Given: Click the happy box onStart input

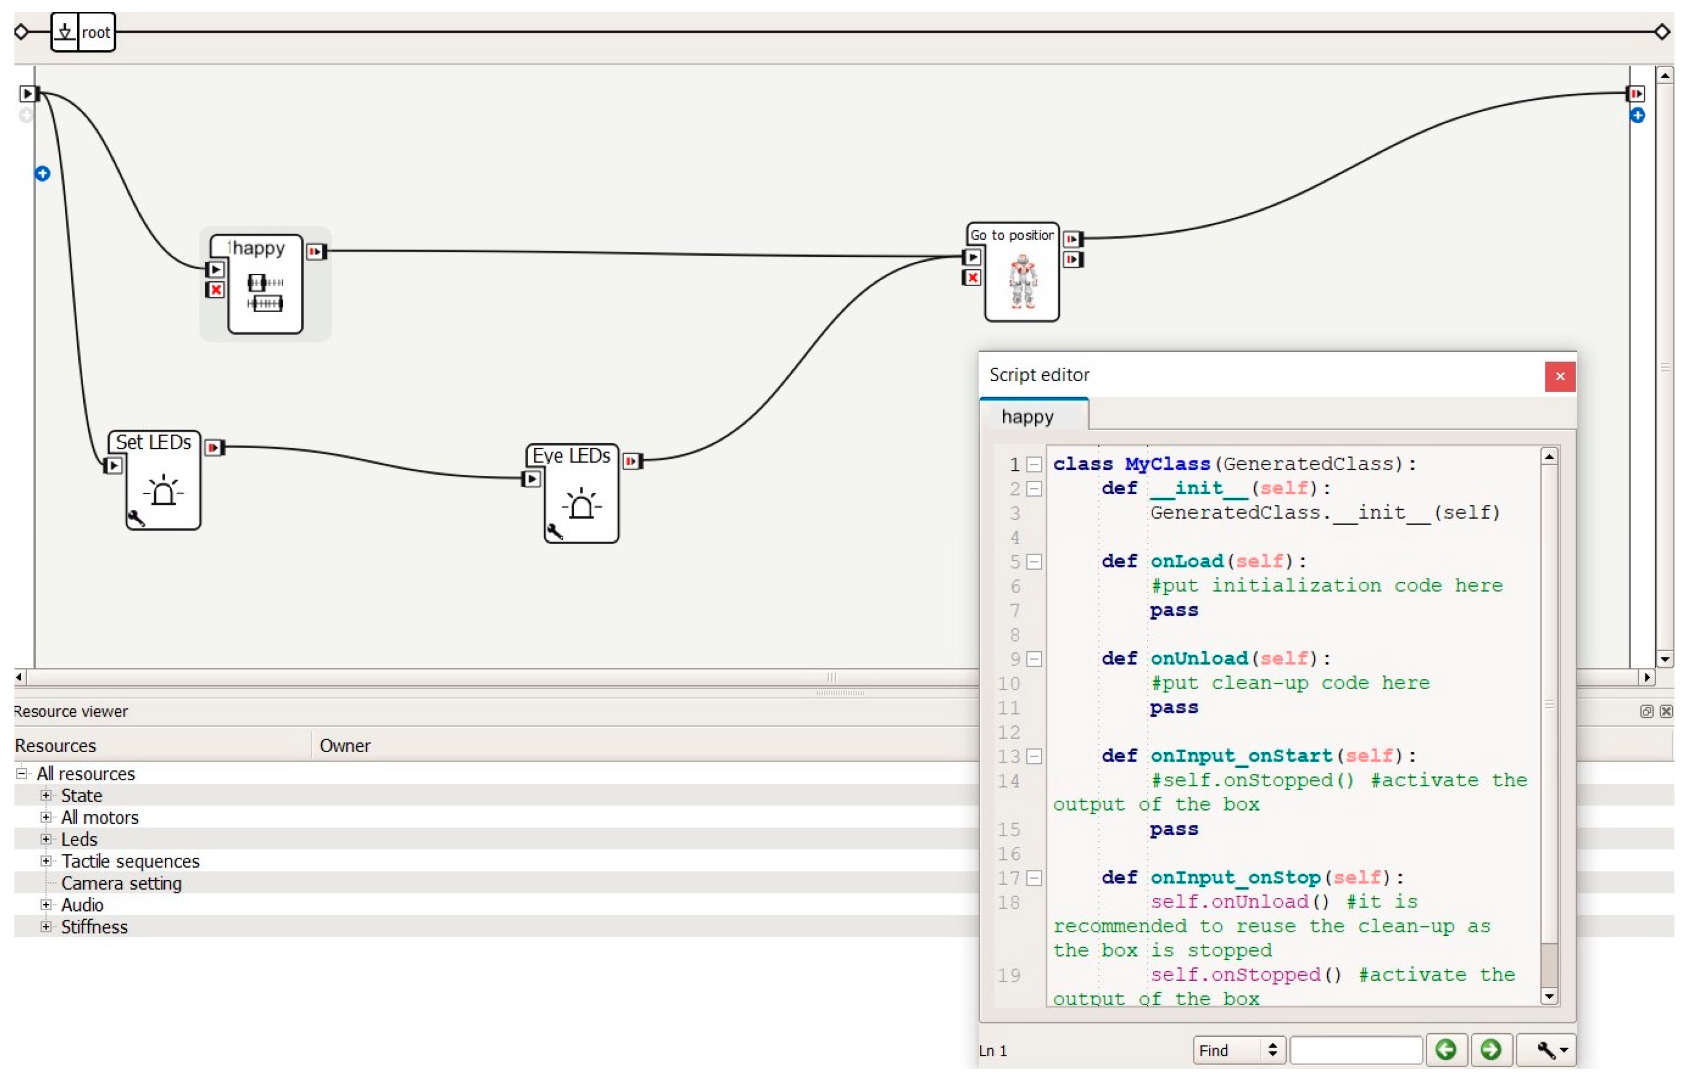Looking at the screenshot, I should (x=216, y=269).
